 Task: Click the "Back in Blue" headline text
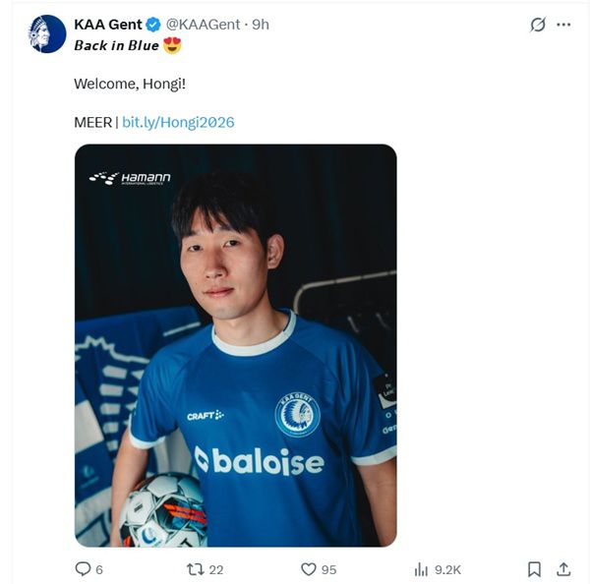point(116,45)
